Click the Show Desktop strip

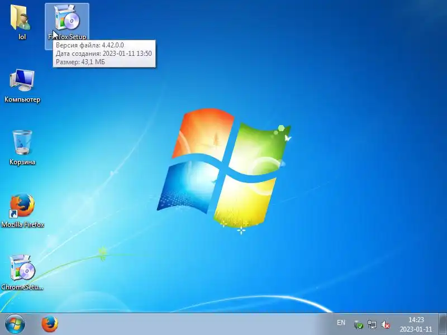(x=443, y=324)
